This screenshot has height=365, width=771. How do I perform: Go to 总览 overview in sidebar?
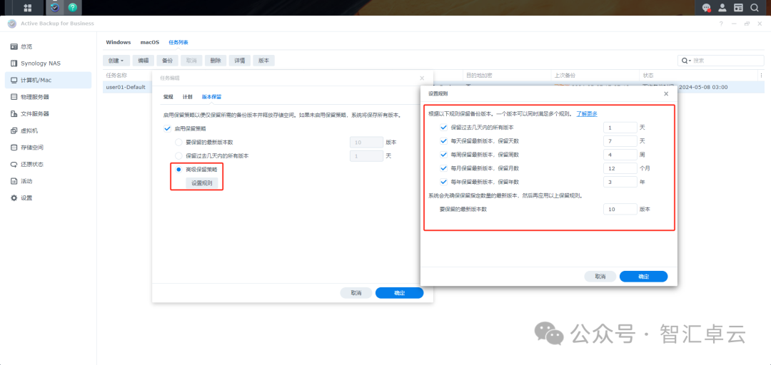(x=49, y=46)
